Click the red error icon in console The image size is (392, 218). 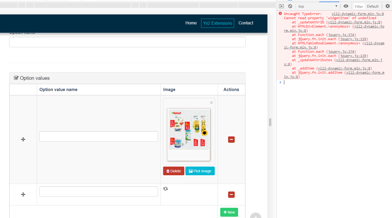280,14
